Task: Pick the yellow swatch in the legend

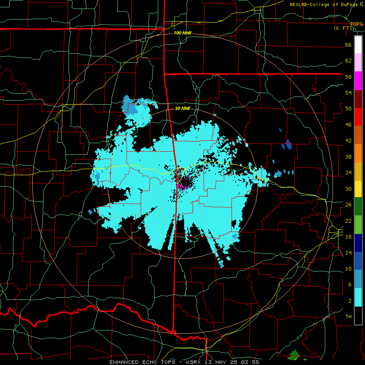Action: (x=358, y=189)
